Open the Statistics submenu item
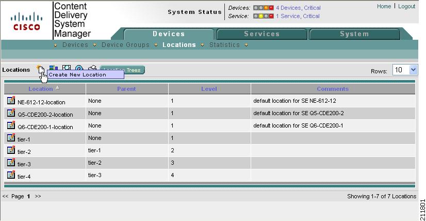 pyautogui.click(x=224, y=45)
